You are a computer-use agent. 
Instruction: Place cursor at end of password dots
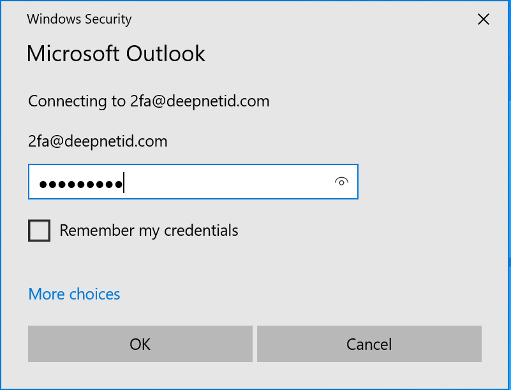click(x=124, y=184)
